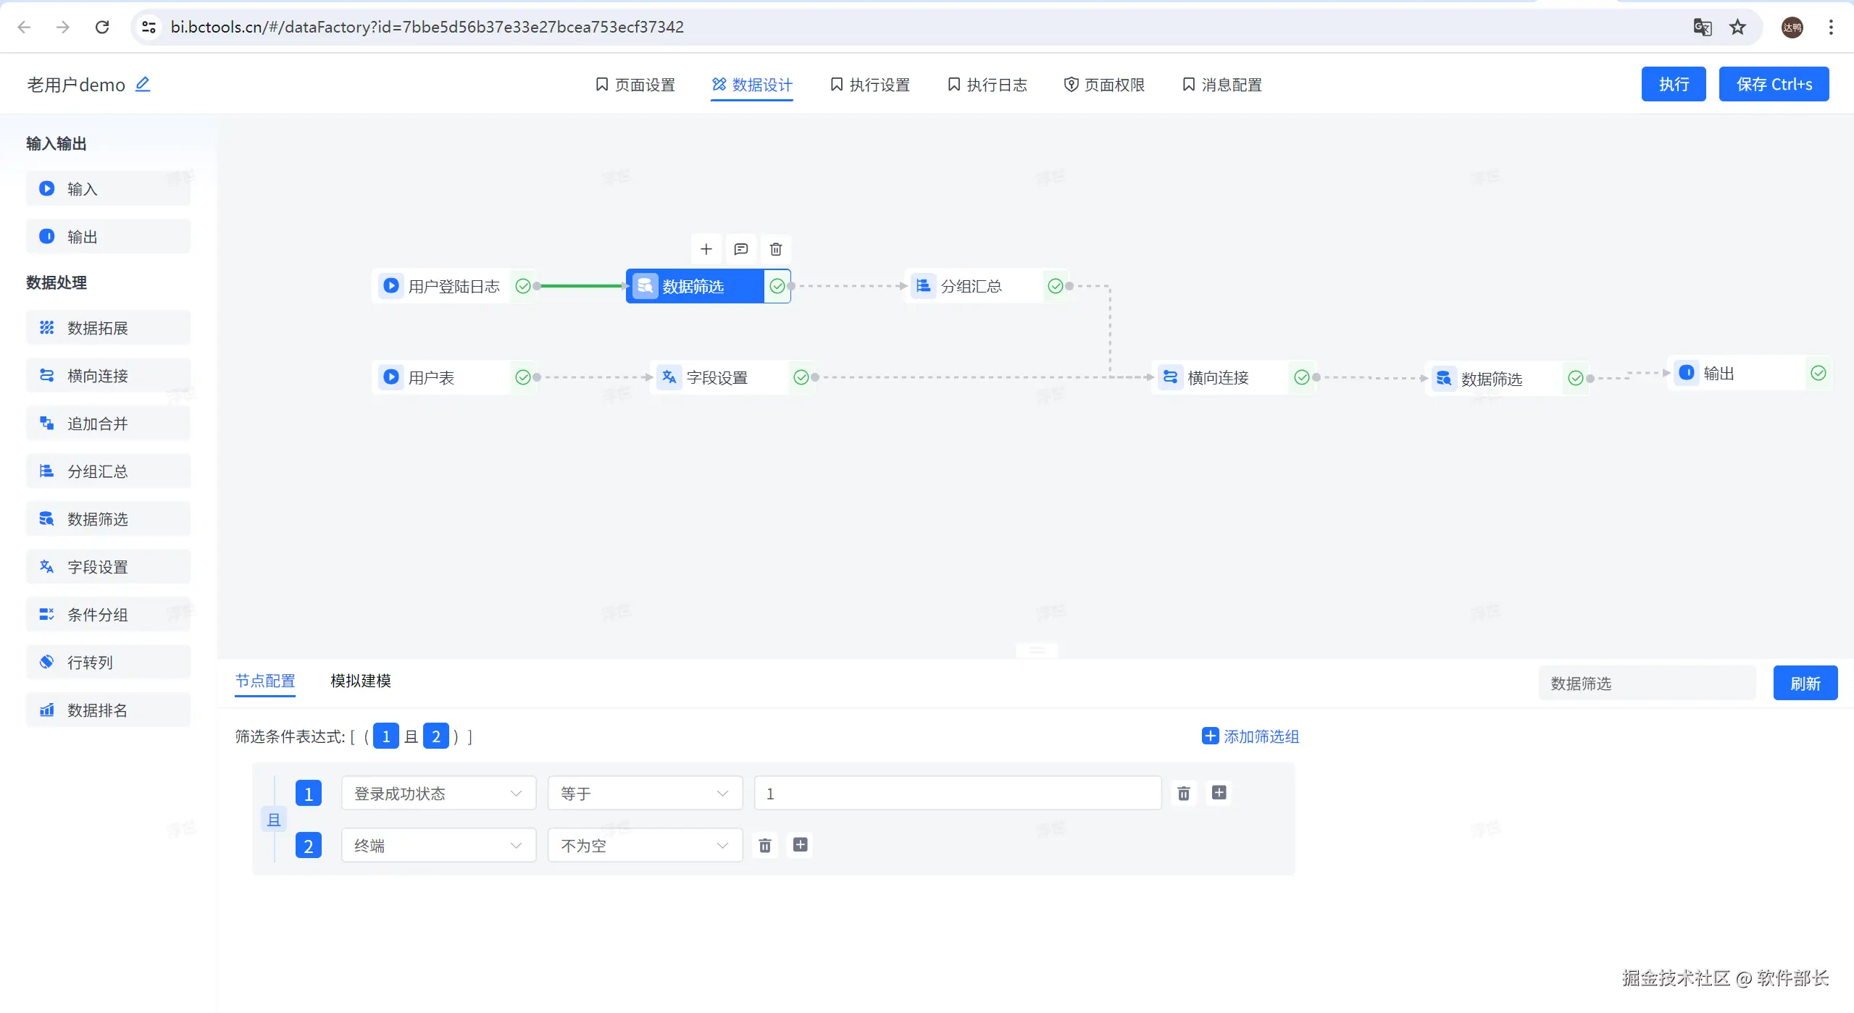The width and height of the screenshot is (1854, 1013).
Task: Delete the selected node with trash icon
Action: pos(775,249)
